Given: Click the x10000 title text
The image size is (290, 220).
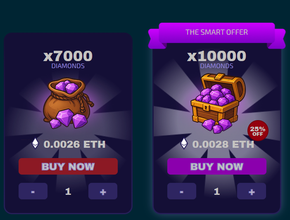Looking at the screenshot, I should coord(216,56).
